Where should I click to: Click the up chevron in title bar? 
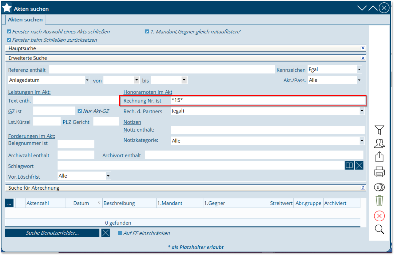tap(373, 8)
